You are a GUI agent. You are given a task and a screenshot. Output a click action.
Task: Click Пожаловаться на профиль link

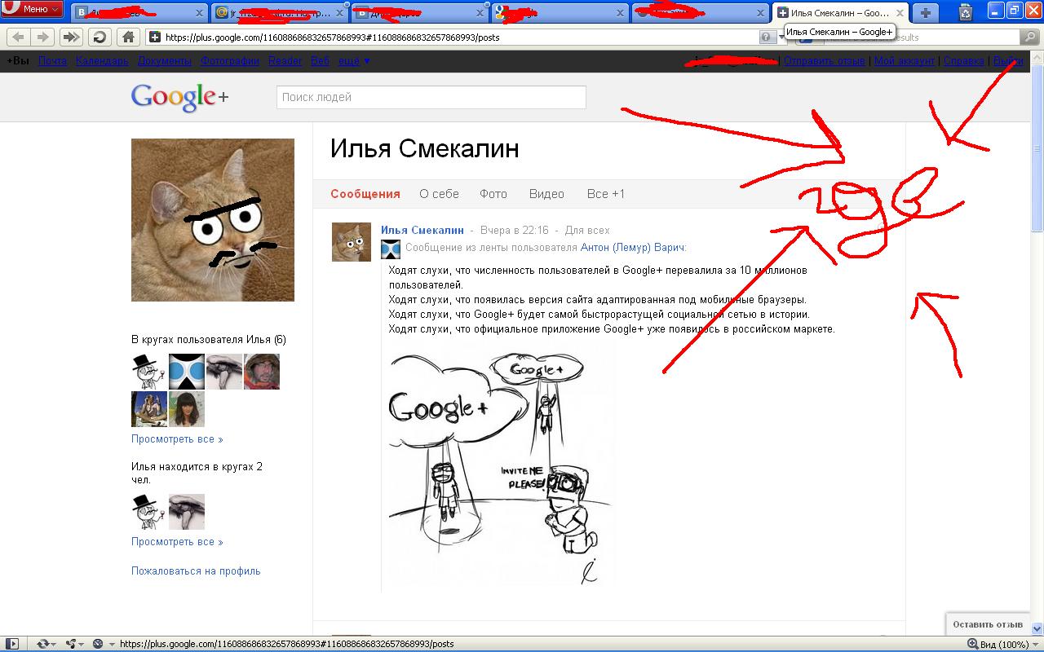pos(196,571)
